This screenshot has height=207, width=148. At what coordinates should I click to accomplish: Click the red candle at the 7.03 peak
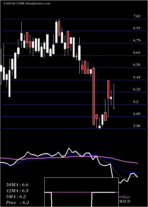coord(59,28)
